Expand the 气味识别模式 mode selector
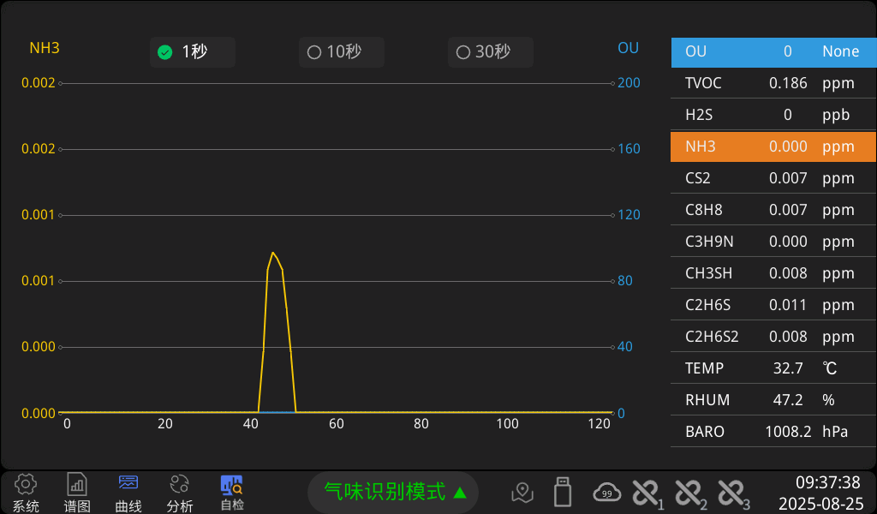The image size is (877, 514). 394,492
